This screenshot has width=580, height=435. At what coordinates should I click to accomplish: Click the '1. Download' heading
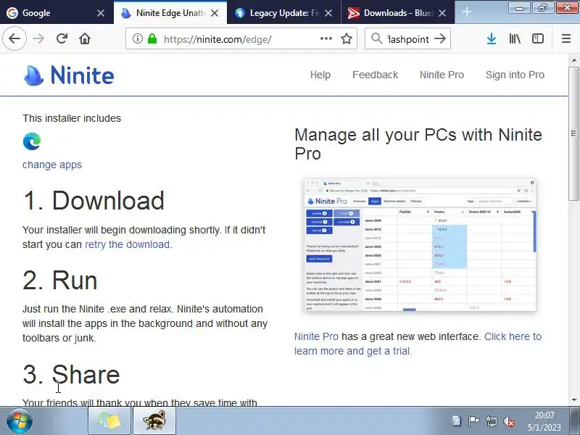(x=94, y=201)
